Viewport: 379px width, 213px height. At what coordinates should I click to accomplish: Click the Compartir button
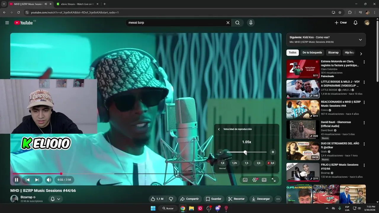pyautogui.click(x=189, y=199)
